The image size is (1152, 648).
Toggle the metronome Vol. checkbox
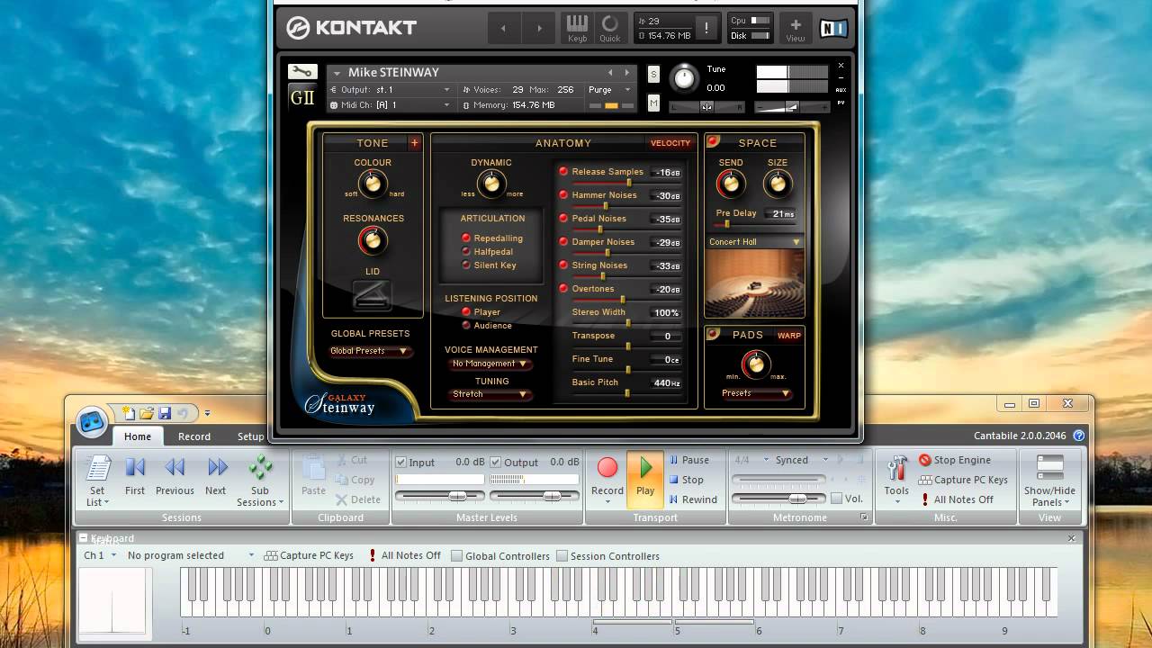tap(837, 499)
